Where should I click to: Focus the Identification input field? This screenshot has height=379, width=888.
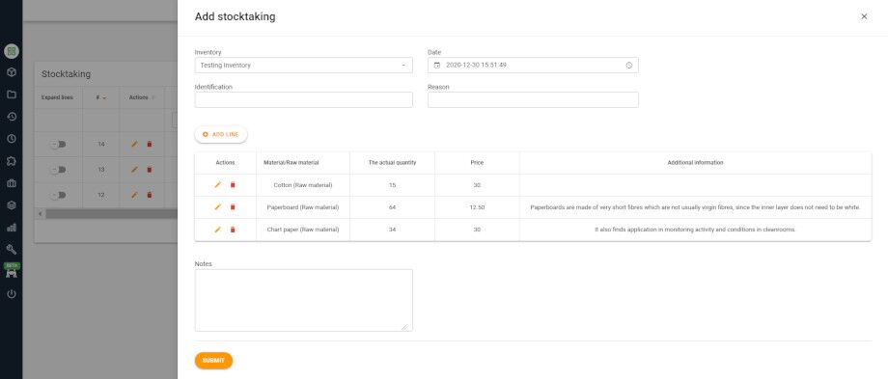pos(303,99)
